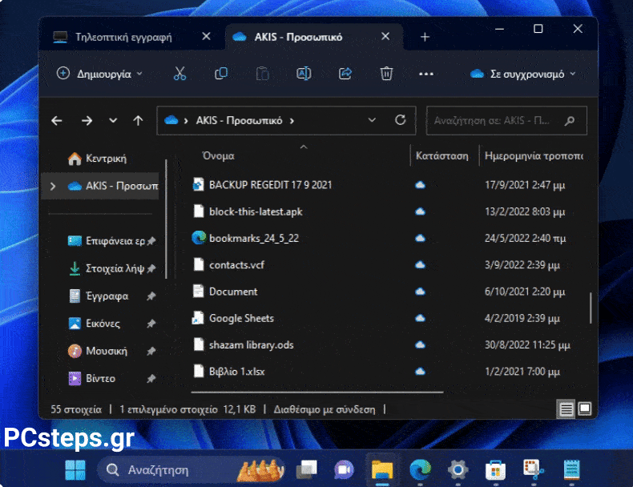Go back with the left arrow
Image resolution: width=633 pixels, height=487 pixels.
[x=57, y=120]
